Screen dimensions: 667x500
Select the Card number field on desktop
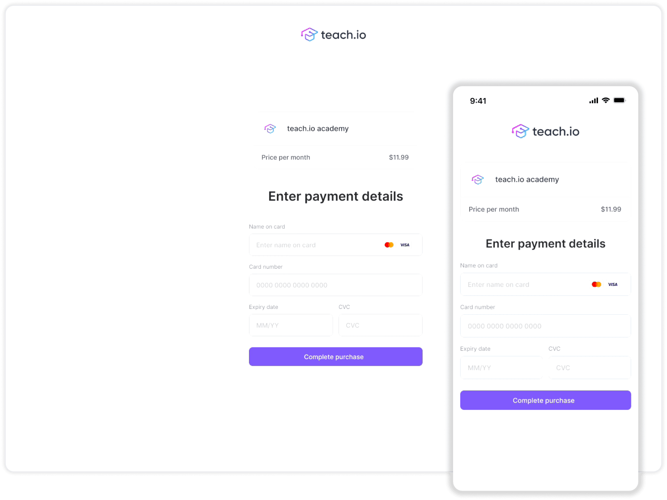(x=335, y=285)
